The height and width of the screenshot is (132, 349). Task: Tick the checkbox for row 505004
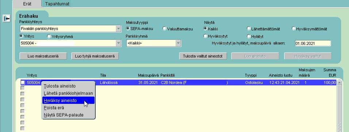23,82
